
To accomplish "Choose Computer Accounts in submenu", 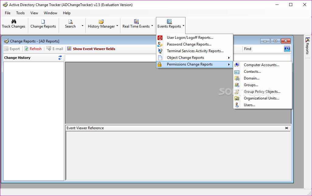I will [262, 65].
